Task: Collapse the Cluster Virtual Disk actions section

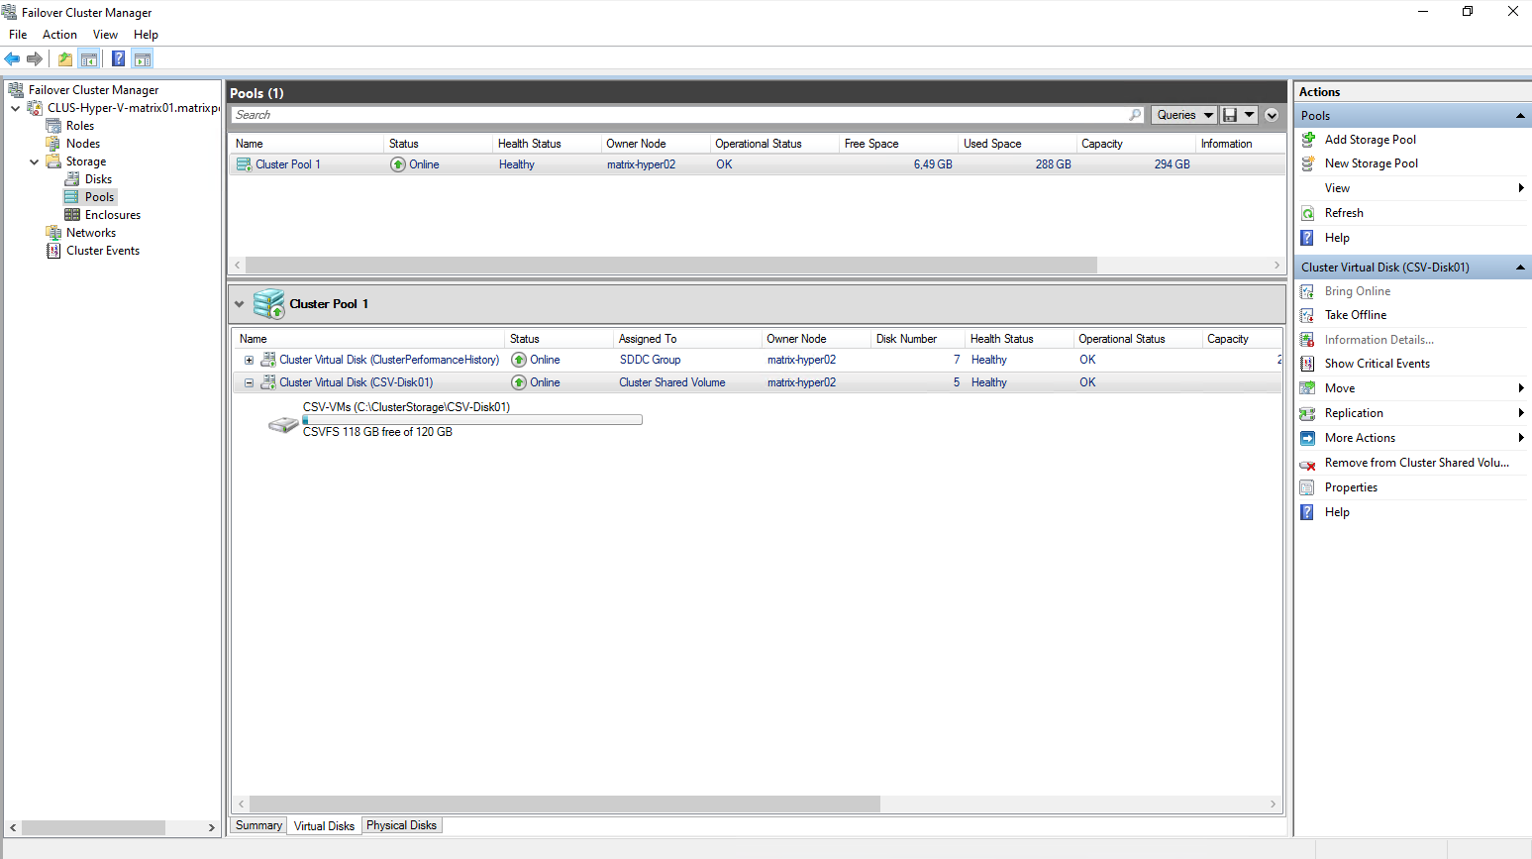Action: [x=1520, y=268]
